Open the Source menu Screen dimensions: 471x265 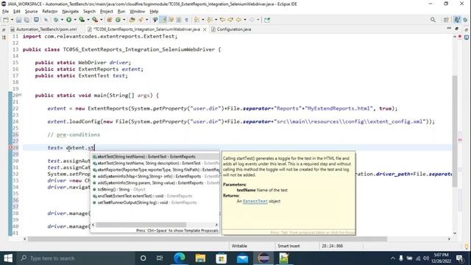coord(31,12)
